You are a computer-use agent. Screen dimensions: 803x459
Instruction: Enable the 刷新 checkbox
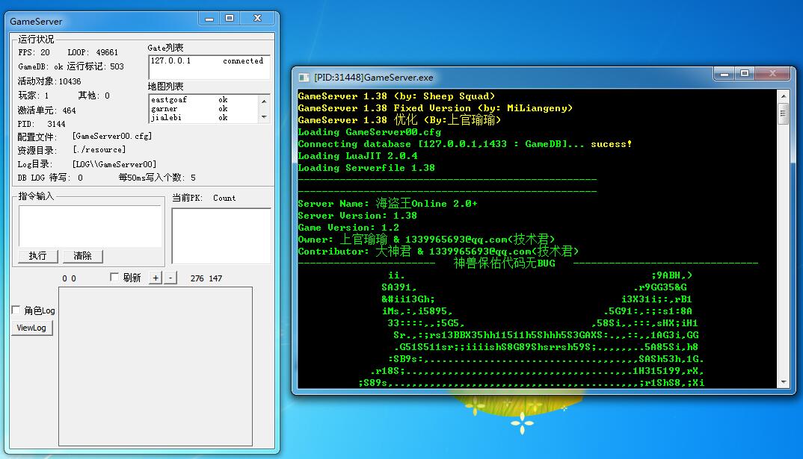coord(114,277)
